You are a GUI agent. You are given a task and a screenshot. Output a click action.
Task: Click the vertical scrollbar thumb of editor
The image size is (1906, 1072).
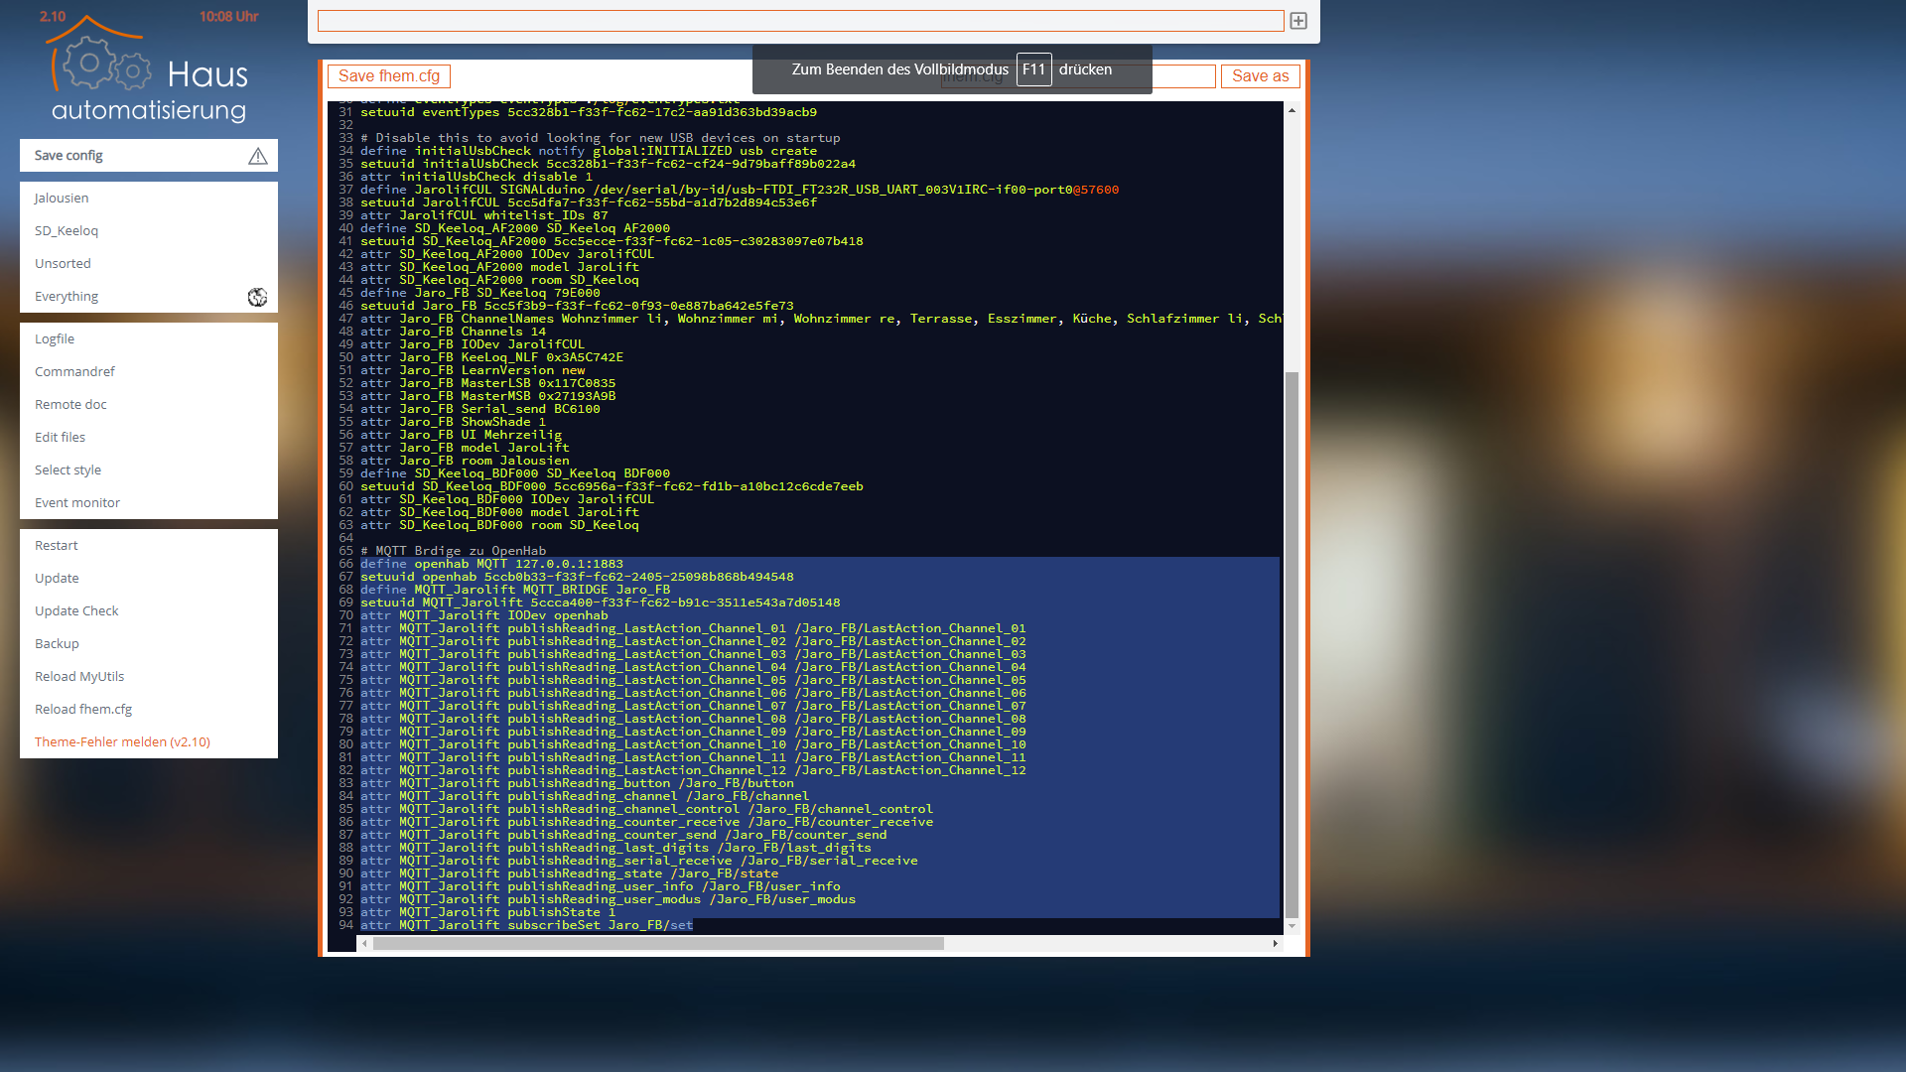tap(1292, 645)
